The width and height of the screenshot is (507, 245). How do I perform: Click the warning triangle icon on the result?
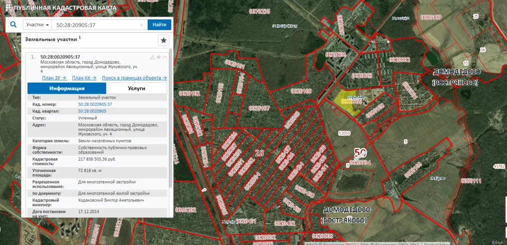(x=152, y=57)
